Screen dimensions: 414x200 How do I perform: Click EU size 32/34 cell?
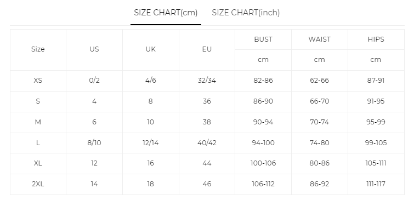click(x=207, y=81)
